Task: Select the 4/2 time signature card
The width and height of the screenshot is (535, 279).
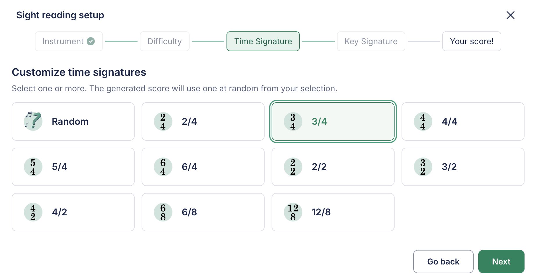Action: [73, 212]
